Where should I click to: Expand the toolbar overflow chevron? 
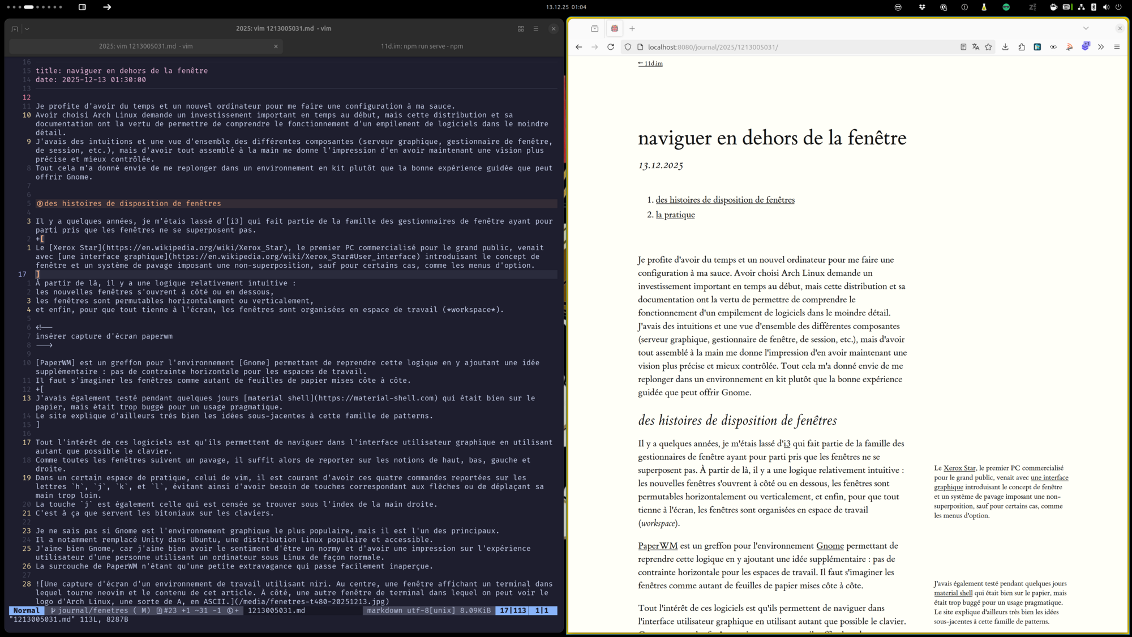[x=1101, y=47]
